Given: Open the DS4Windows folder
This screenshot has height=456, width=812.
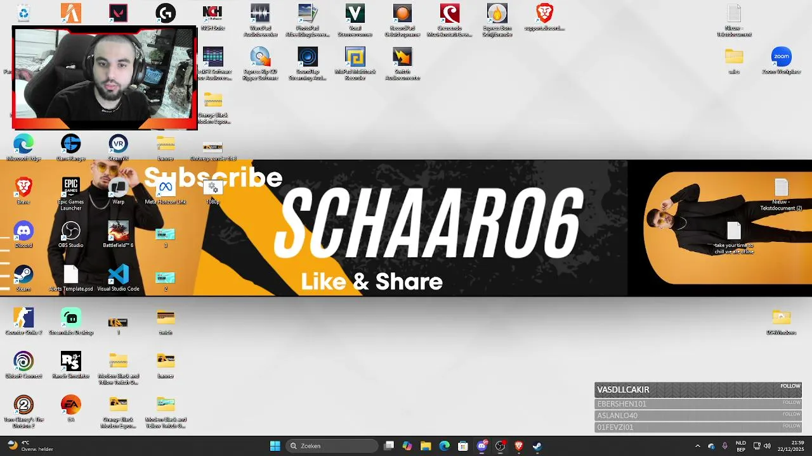Looking at the screenshot, I should 782,322.
